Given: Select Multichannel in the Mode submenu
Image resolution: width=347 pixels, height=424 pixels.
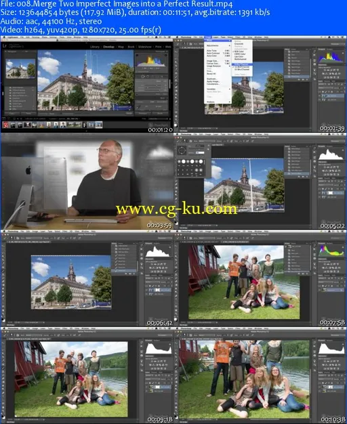Looking at the screenshot, I should pyautogui.click(x=242, y=59).
